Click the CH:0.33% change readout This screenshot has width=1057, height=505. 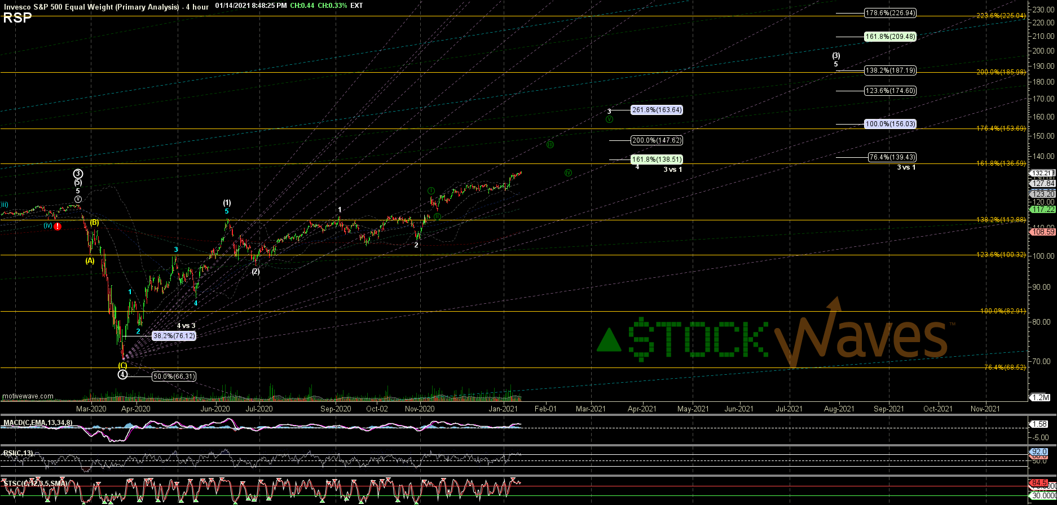click(332, 6)
